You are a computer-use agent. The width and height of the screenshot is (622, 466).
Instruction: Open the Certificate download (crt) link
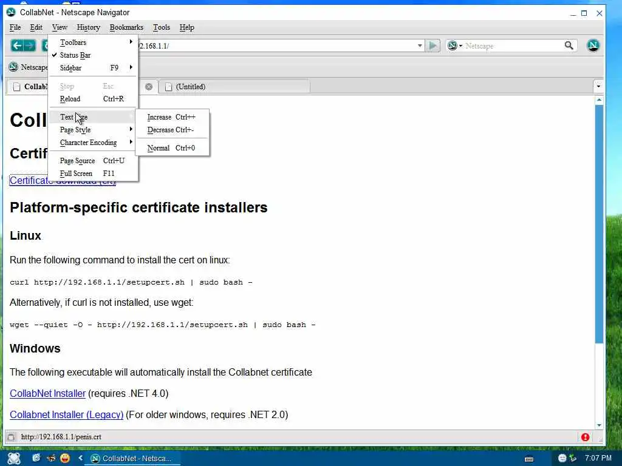pos(63,181)
